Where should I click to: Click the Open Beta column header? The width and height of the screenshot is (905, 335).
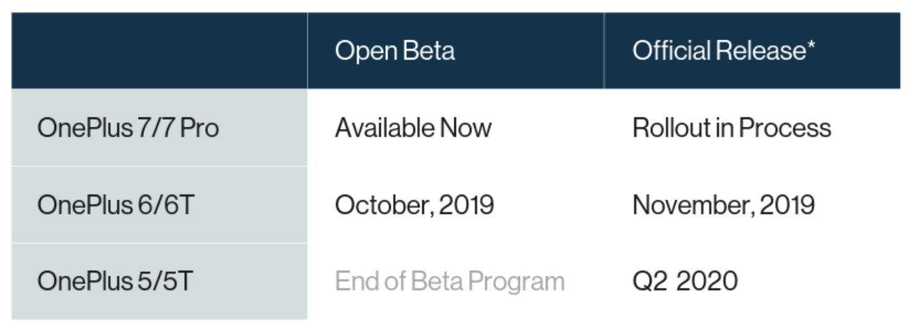[456, 51]
